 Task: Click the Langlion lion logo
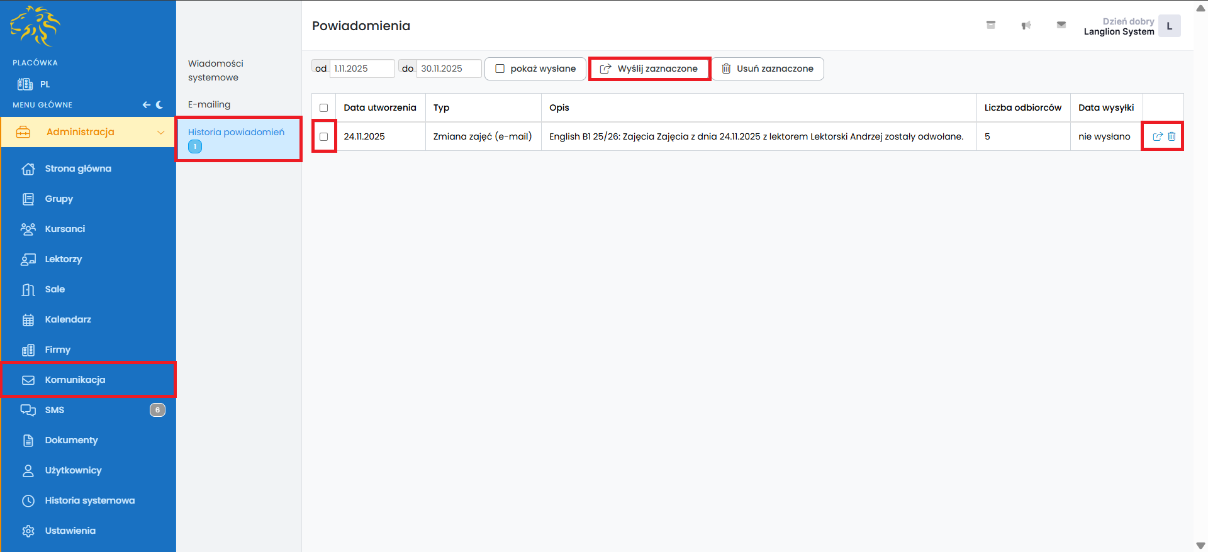click(x=35, y=26)
